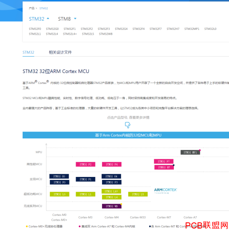Expand the STM8 dropdown arrow
Viewport: 229px width, 231px height.
pos(75,18)
